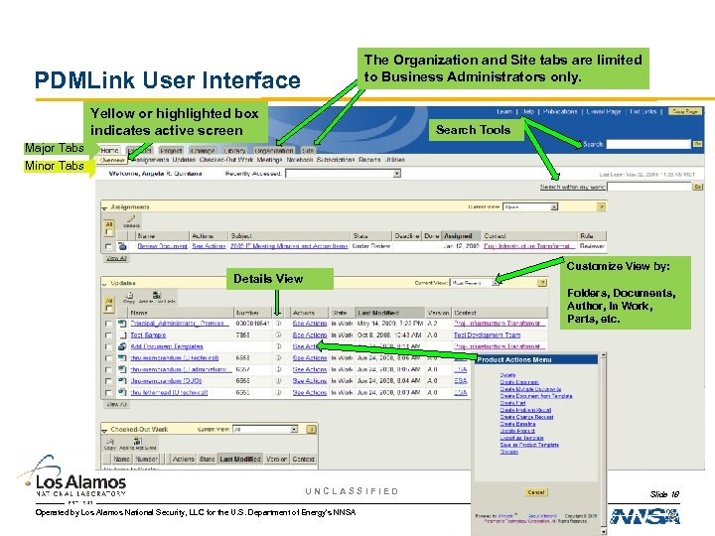Viewport: 715px width, 536px height.
Task: Click the Go button beside top Search field
Action: [x=697, y=144]
